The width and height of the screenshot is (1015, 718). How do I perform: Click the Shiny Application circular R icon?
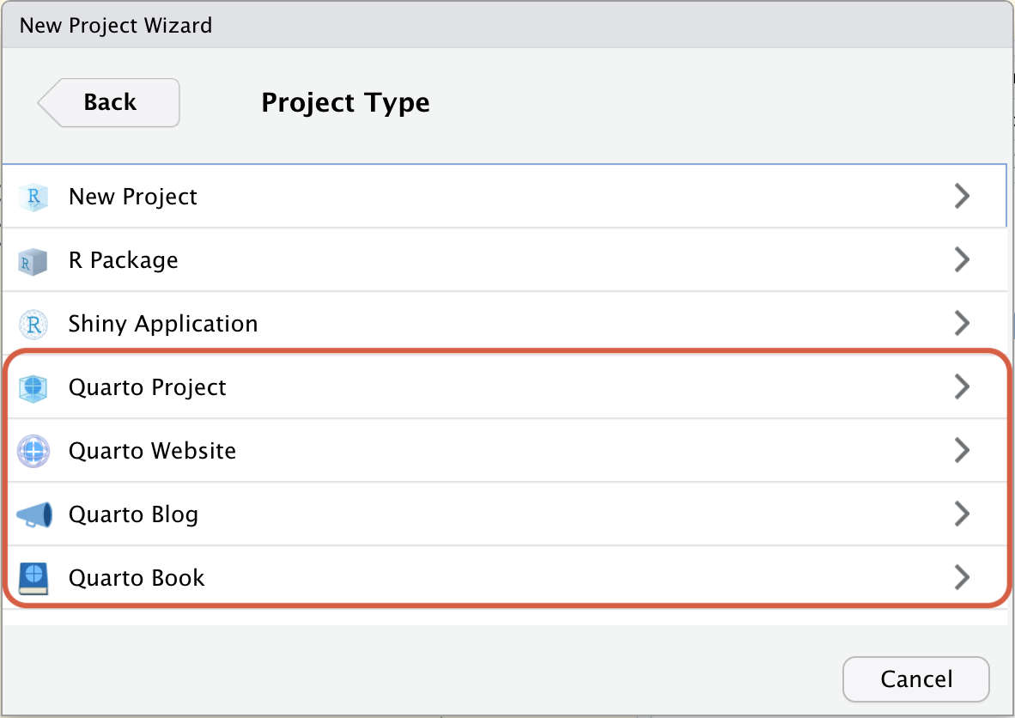(x=34, y=324)
